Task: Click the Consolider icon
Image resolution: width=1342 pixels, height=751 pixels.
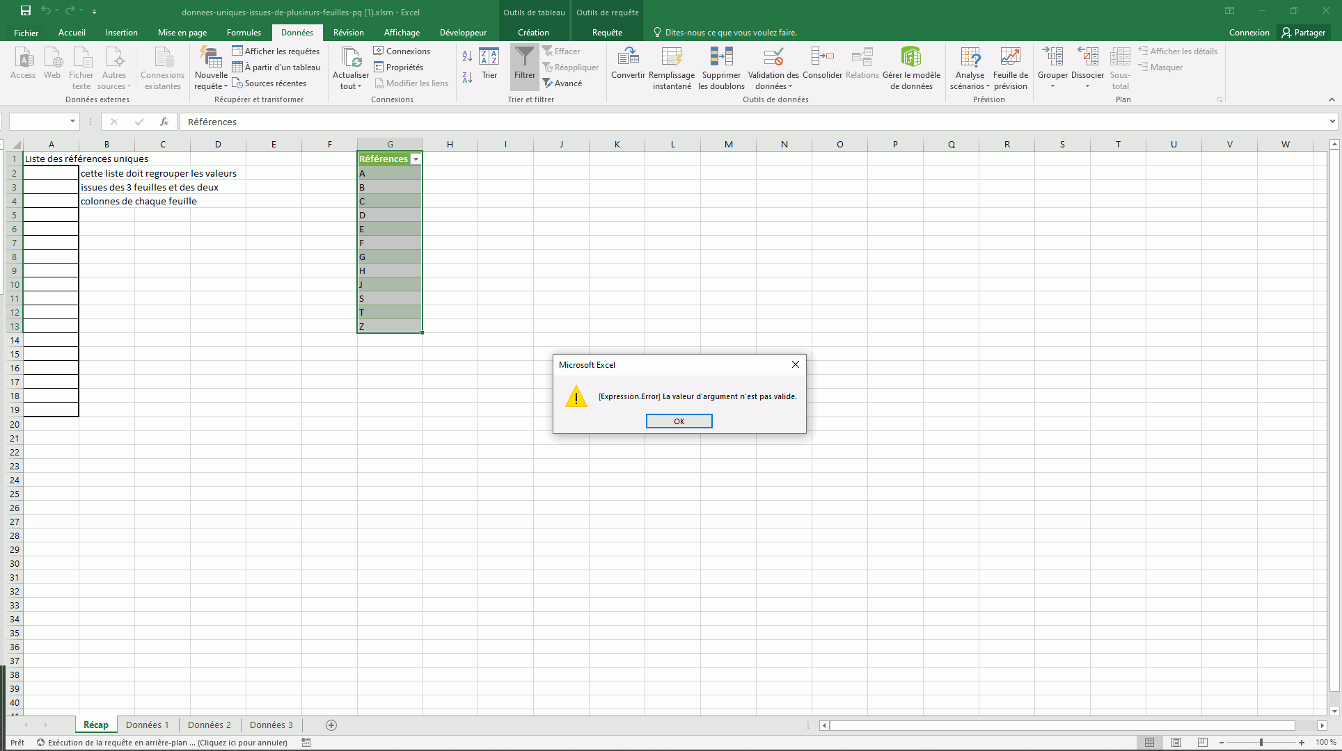Action: click(822, 57)
